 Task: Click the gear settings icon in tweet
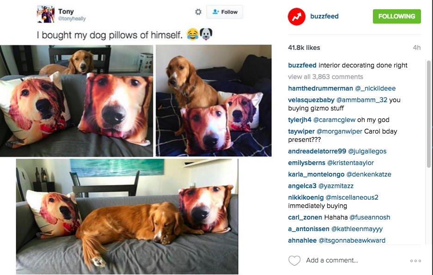(x=198, y=12)
